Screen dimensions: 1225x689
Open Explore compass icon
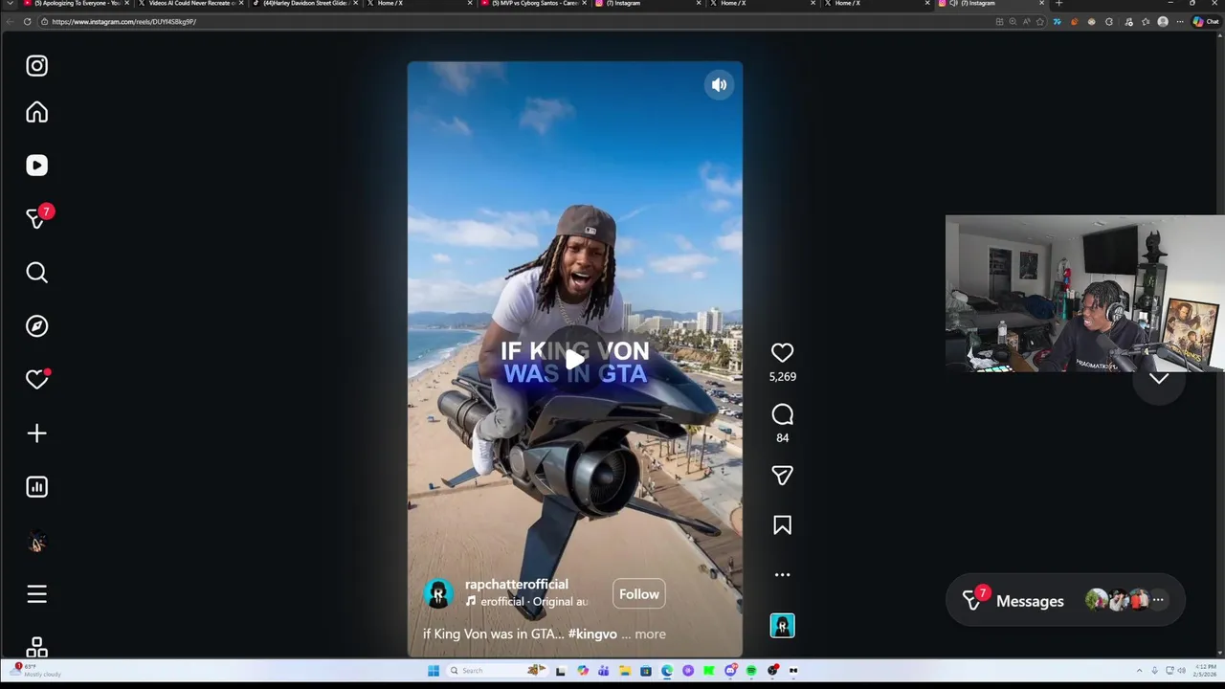[x=36, y=326]
